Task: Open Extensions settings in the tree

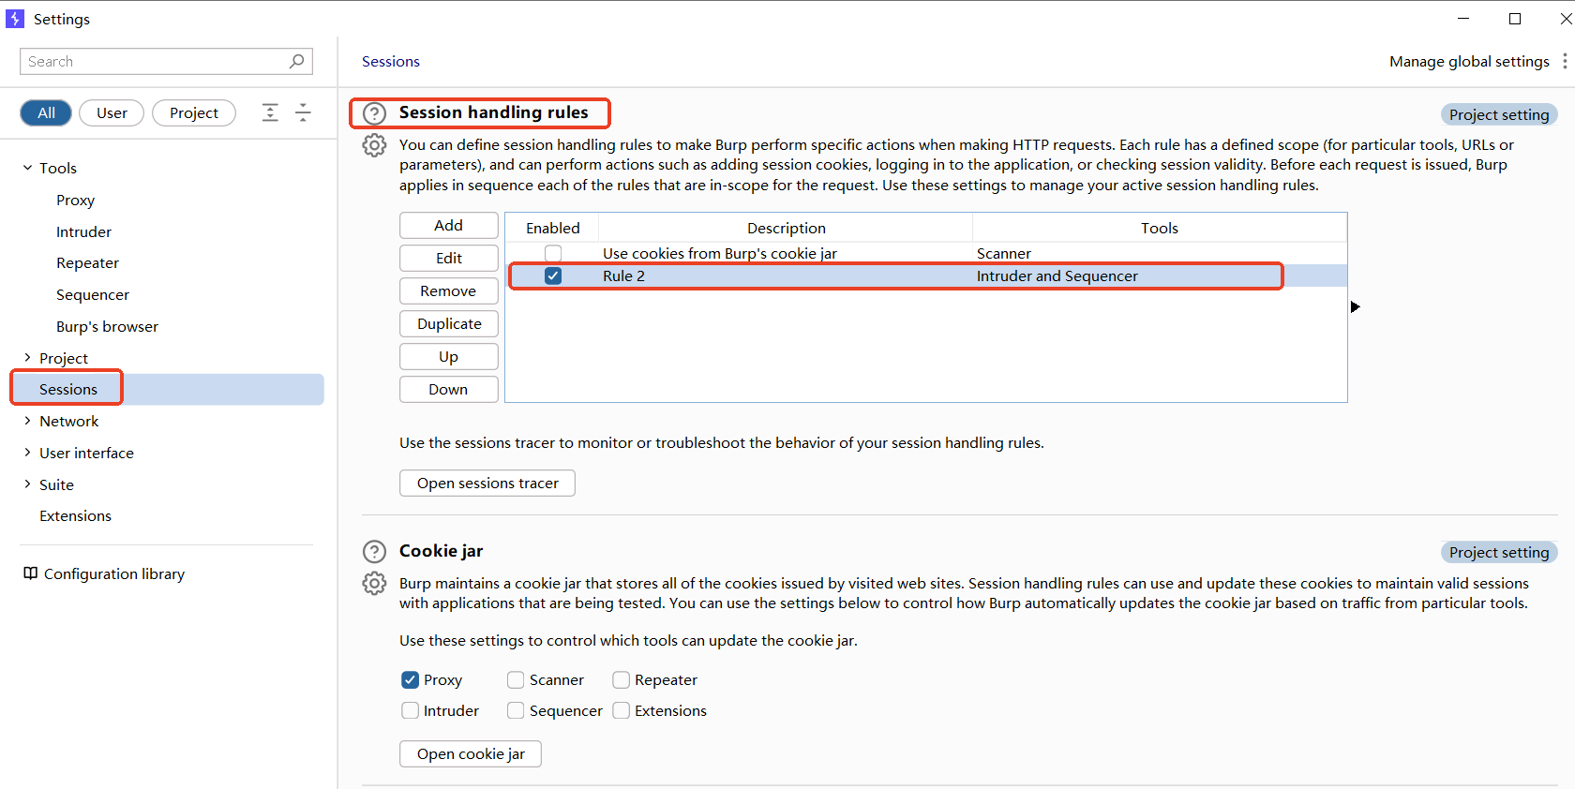Action: [75, 515]
